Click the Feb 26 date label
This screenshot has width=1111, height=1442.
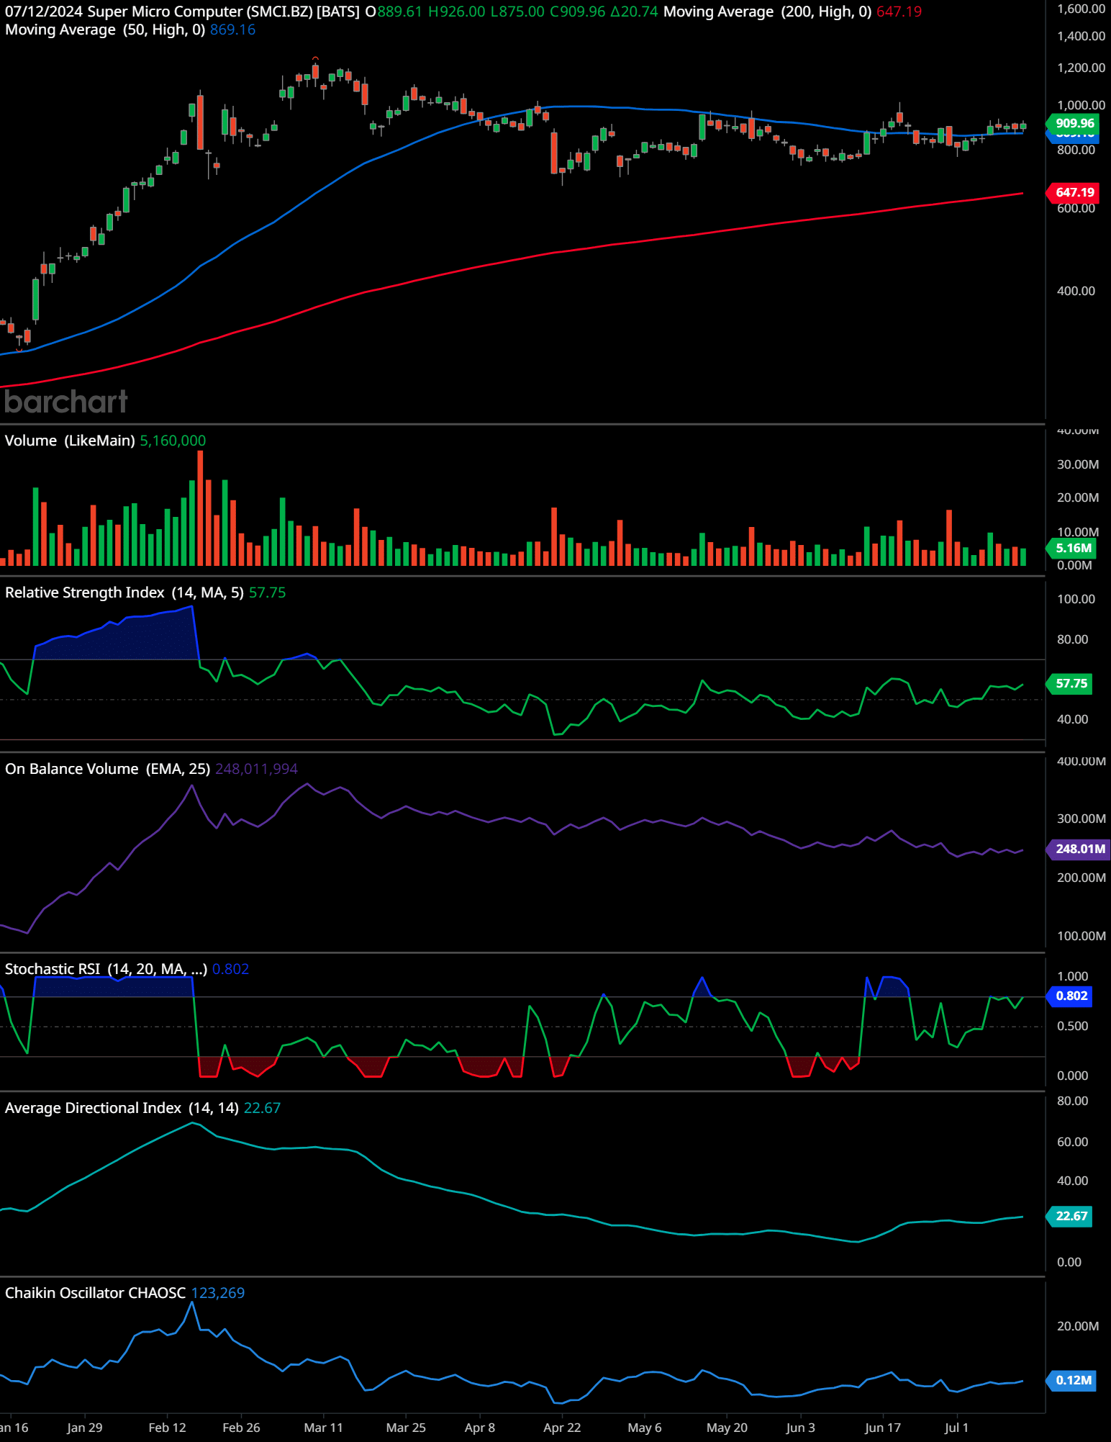point(241,1428)
